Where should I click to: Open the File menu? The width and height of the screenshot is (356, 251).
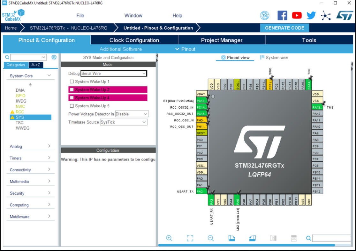point(80,16)
